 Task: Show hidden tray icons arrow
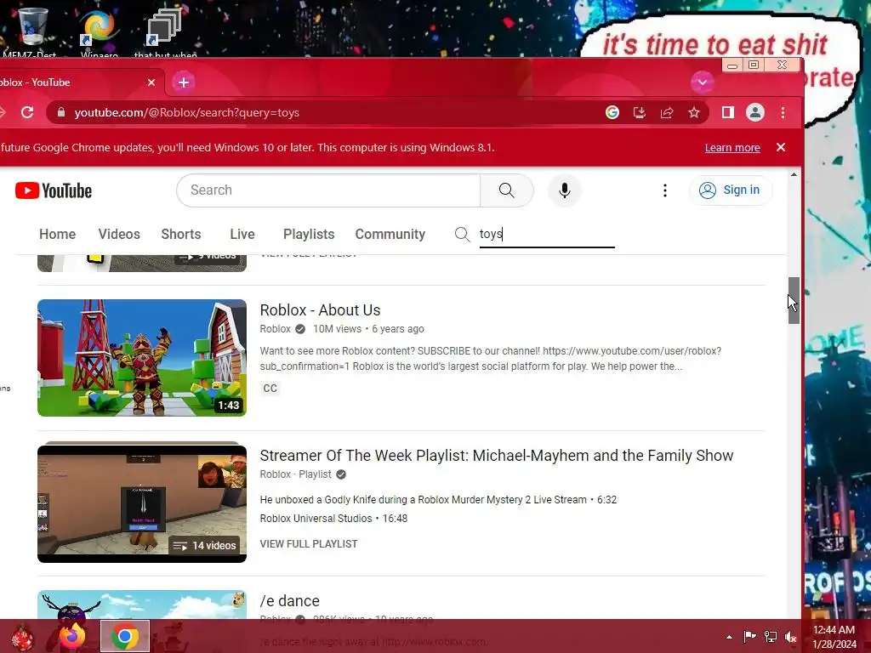729,637
